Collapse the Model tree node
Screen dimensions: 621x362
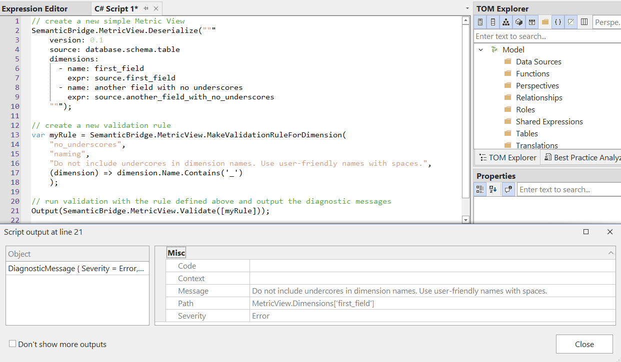click(481, 49)
